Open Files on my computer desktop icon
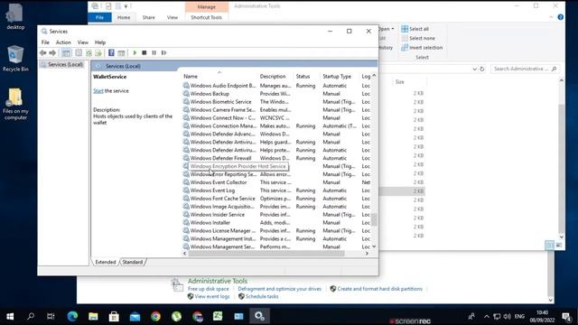 pyautogui.click(x=15, y=104)
